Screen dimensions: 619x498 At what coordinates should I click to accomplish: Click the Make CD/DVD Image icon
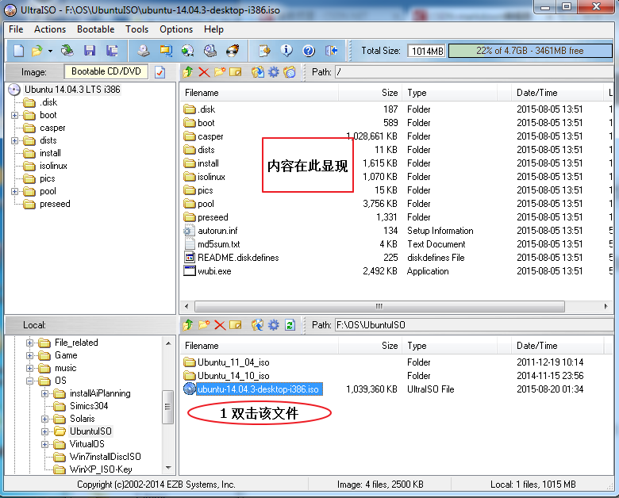144,51
